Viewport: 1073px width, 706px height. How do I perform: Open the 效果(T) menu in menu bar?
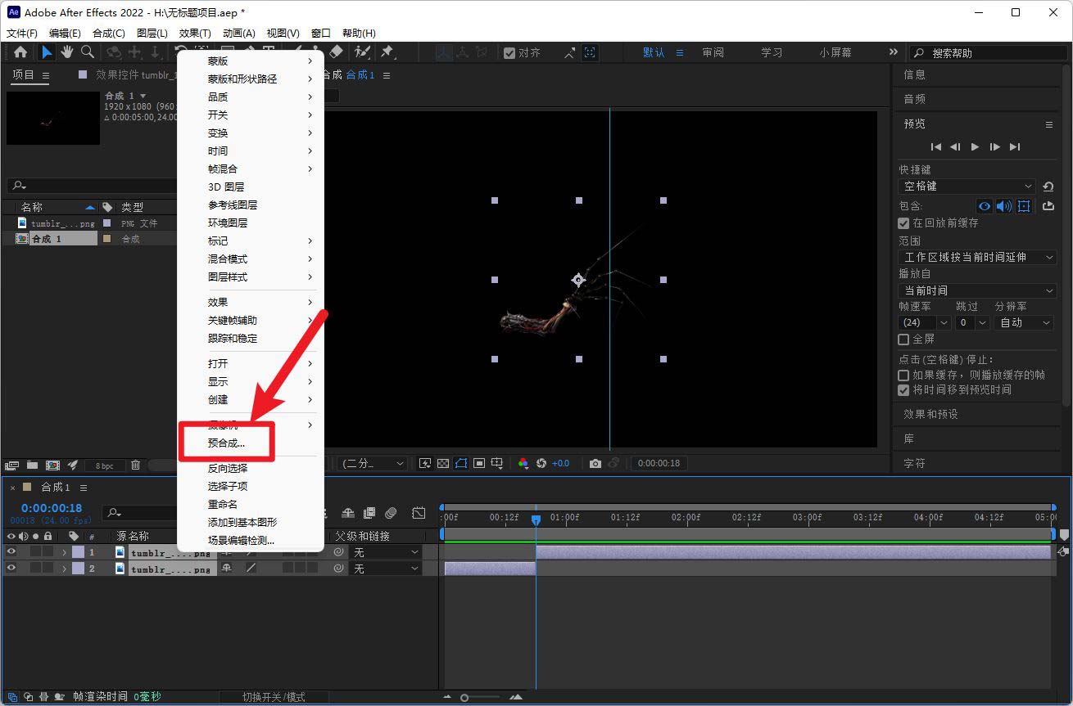pyautogui.click(x=195, y=33)
